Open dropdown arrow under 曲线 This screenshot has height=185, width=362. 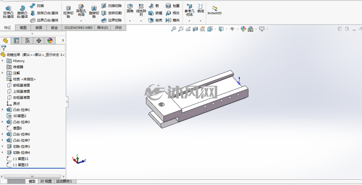click(x=200, y=21)
